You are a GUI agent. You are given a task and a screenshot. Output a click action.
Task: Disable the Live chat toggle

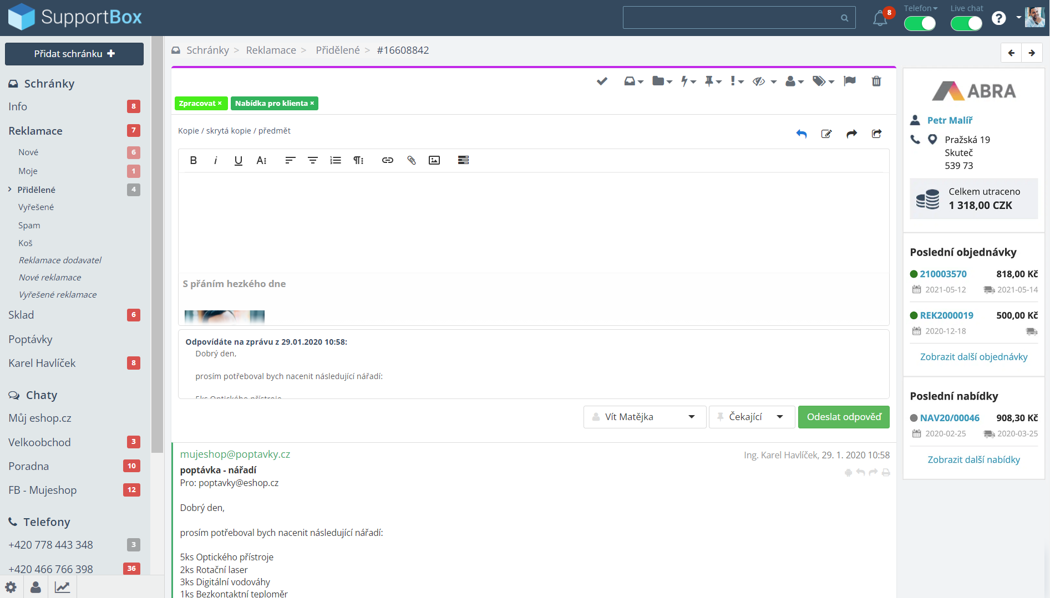click(x=966, y=23)
